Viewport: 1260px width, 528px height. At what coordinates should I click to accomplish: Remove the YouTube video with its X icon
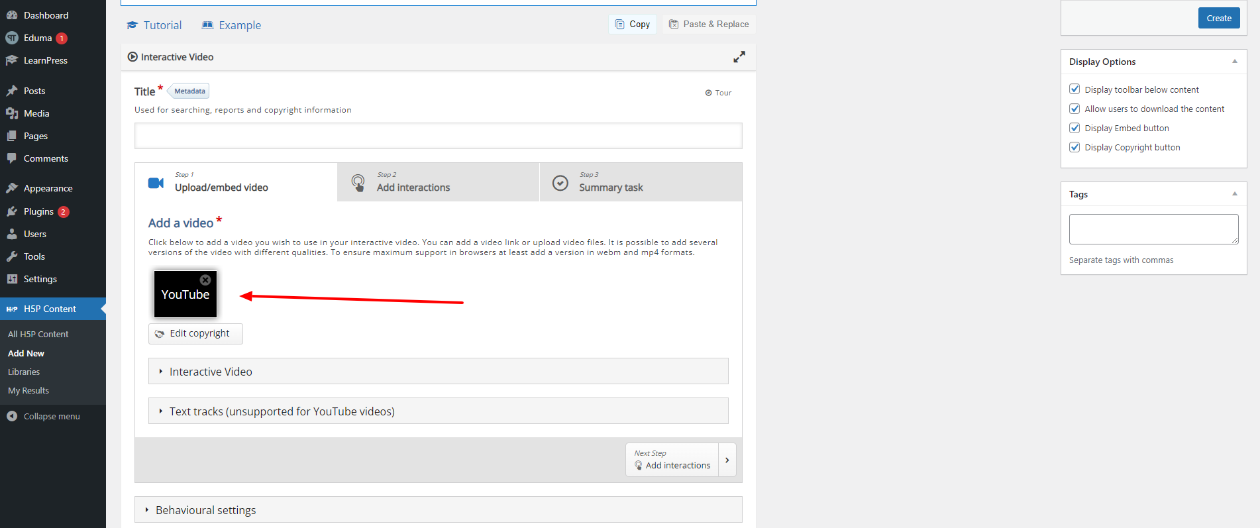point(205,280)
